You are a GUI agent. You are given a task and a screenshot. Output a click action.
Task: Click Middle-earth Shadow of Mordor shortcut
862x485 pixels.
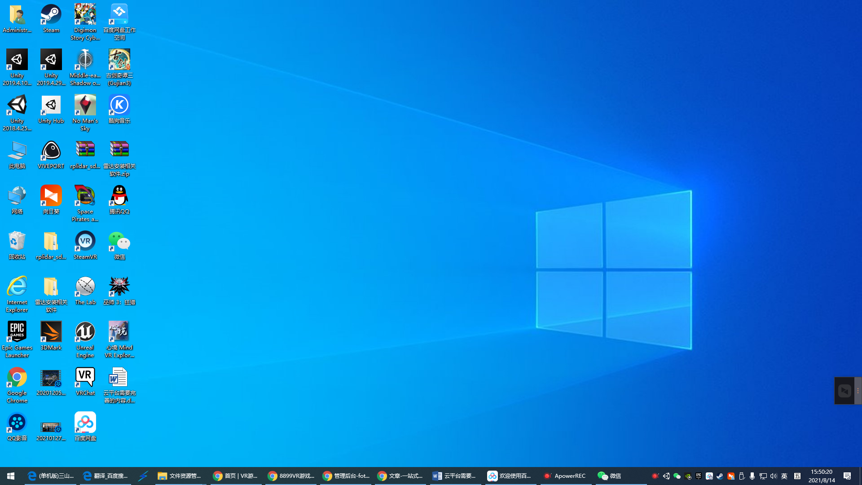[x=85, y=68]
